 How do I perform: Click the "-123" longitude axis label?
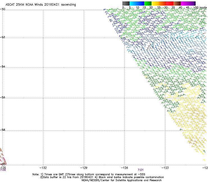click(x=165, y=168)
